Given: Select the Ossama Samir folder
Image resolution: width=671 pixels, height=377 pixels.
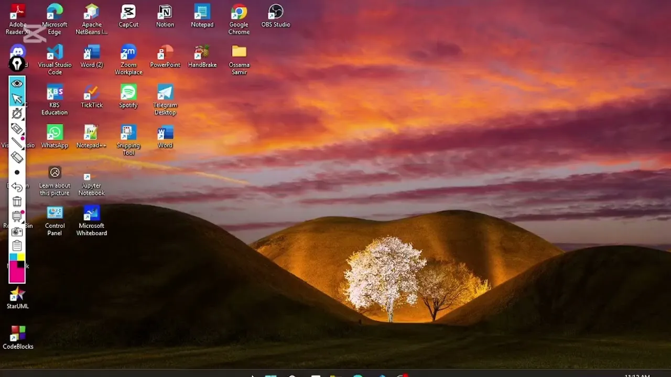Looking at the screenshot, I should 239,60.
